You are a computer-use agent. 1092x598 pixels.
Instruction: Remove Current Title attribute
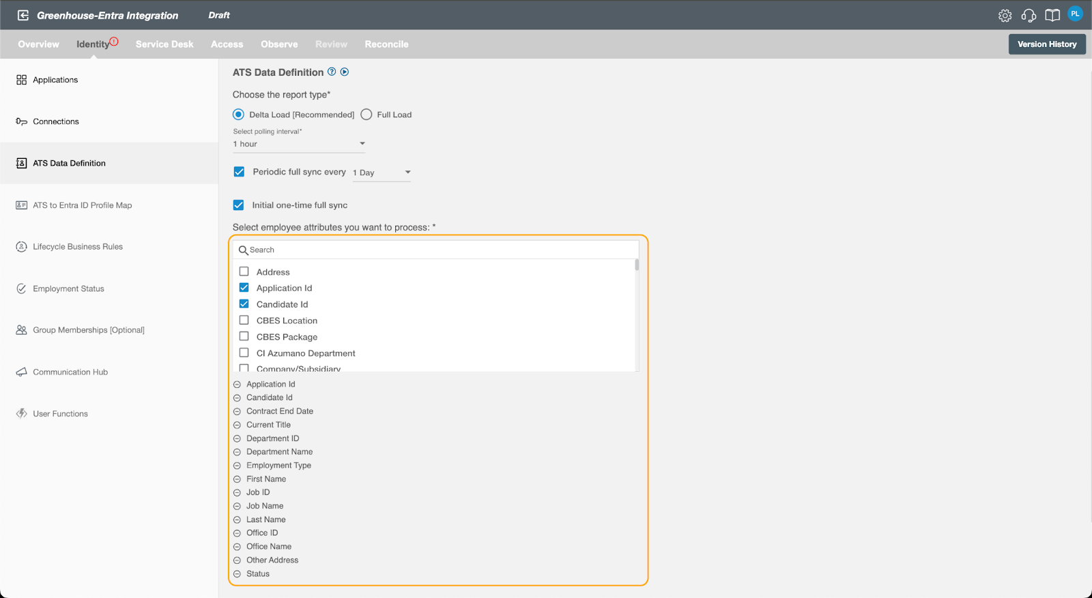pos(237,425)
